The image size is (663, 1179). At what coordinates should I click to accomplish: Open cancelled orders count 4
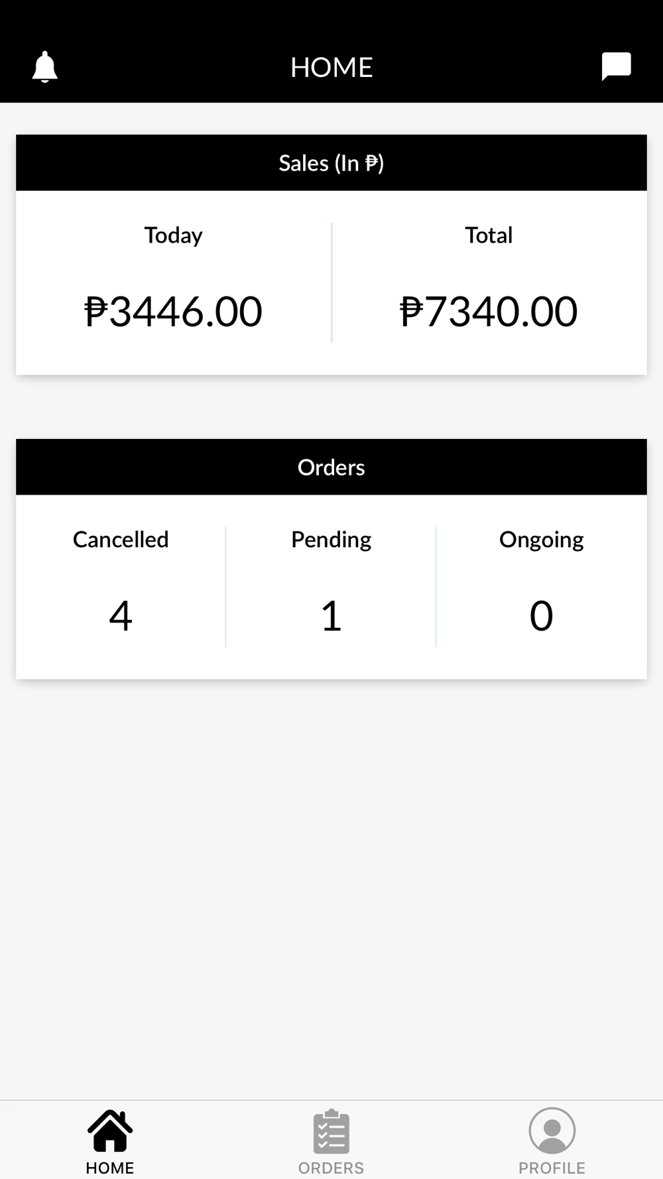pos(121,615)
